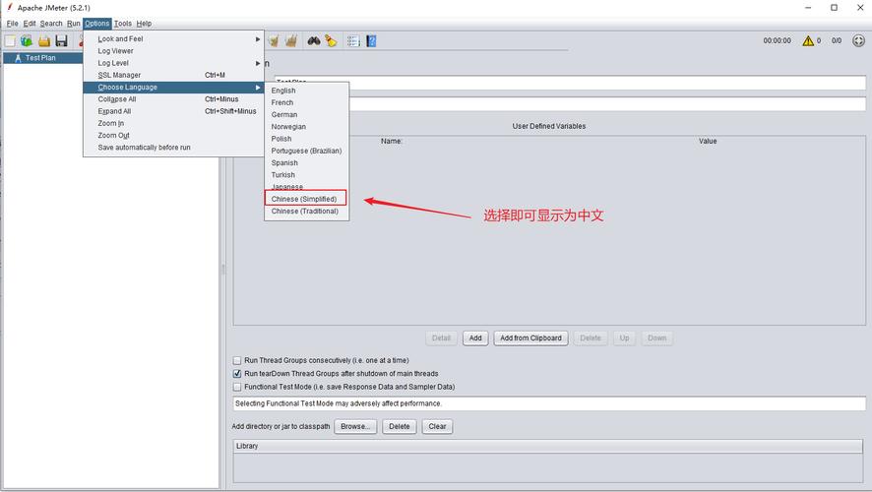Open Search with the binoculars icon
The width and height of the screenshot is (872, 492).
(x=314, y=40)
